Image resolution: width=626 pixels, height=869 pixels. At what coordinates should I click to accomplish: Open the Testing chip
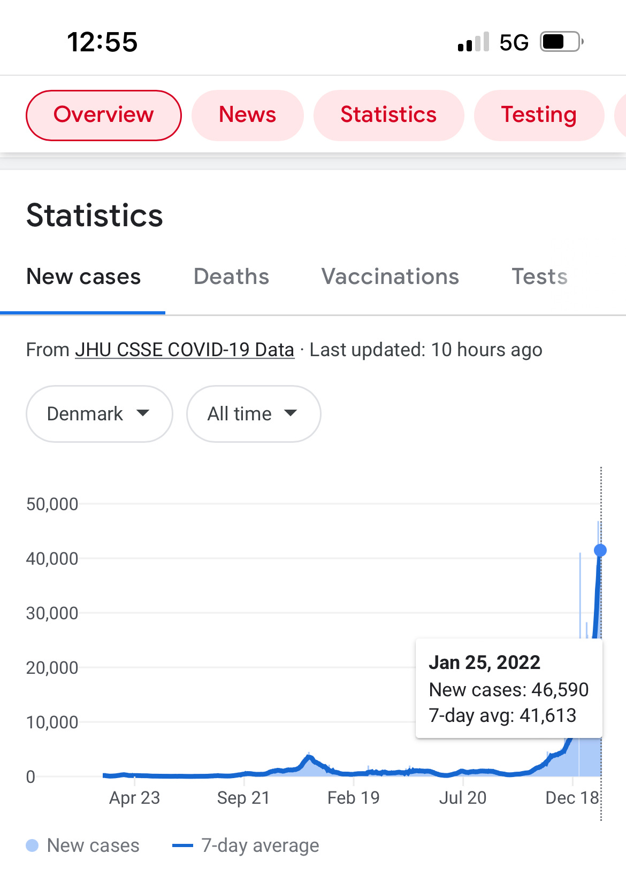(538, 115)
